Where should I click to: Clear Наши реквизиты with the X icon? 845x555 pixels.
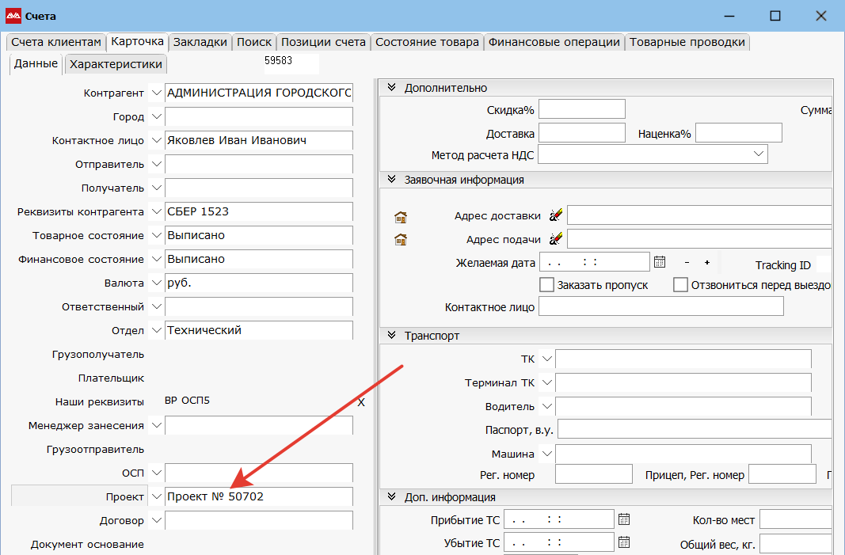point(361,402)
